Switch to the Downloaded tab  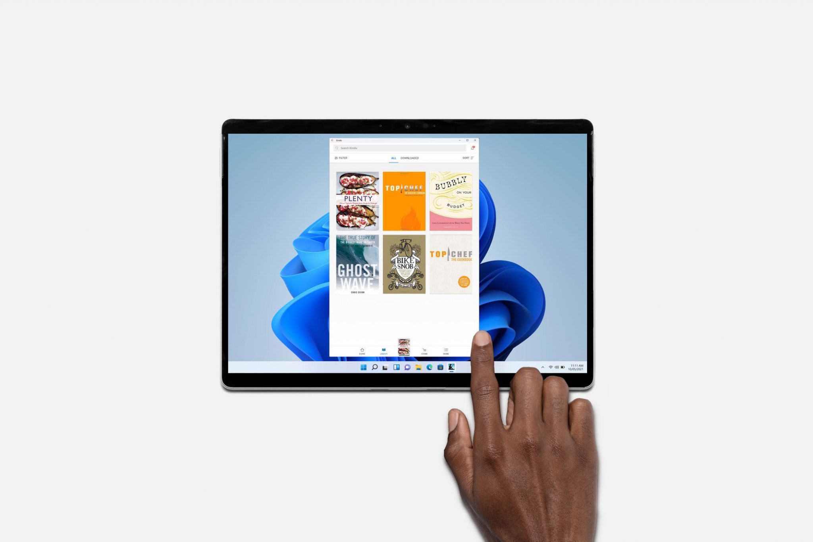tap(408, 158)
